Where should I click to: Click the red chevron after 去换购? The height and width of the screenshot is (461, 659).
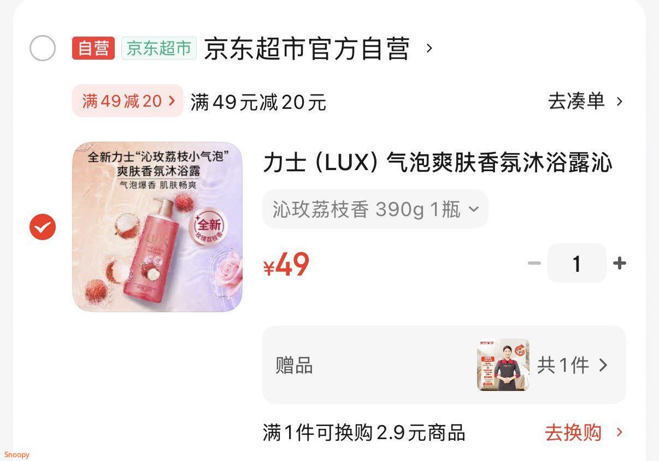click(619, 433)
